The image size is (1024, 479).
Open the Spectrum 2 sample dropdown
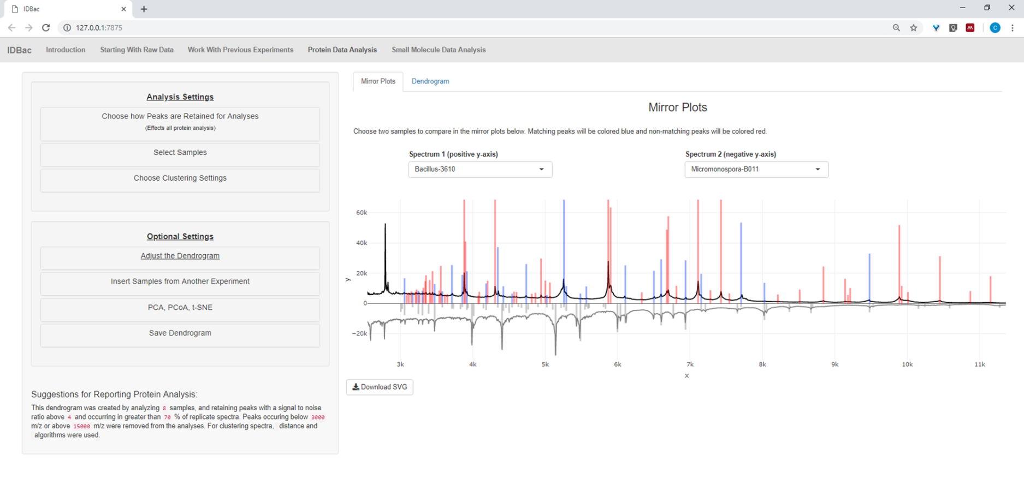(756, 169)
